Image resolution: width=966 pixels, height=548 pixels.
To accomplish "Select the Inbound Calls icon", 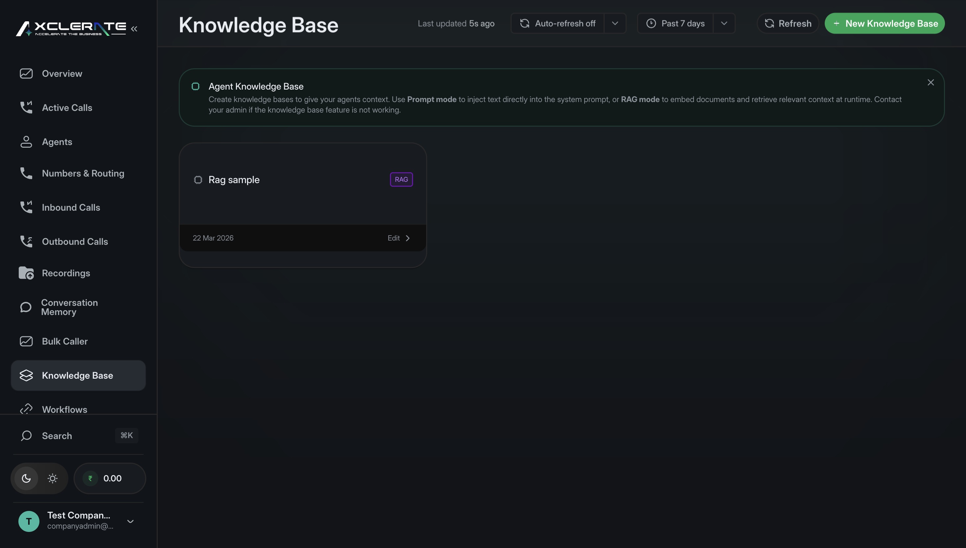I will 26,207.
